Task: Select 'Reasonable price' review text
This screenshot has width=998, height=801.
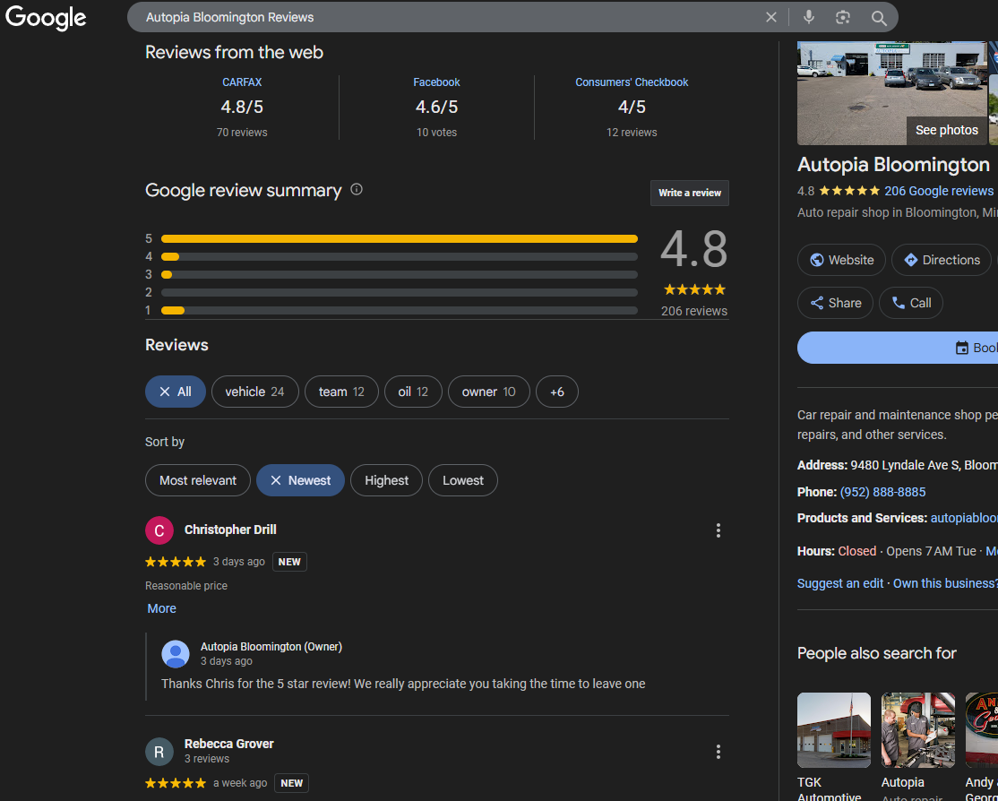Action: [x=185, y=586]
